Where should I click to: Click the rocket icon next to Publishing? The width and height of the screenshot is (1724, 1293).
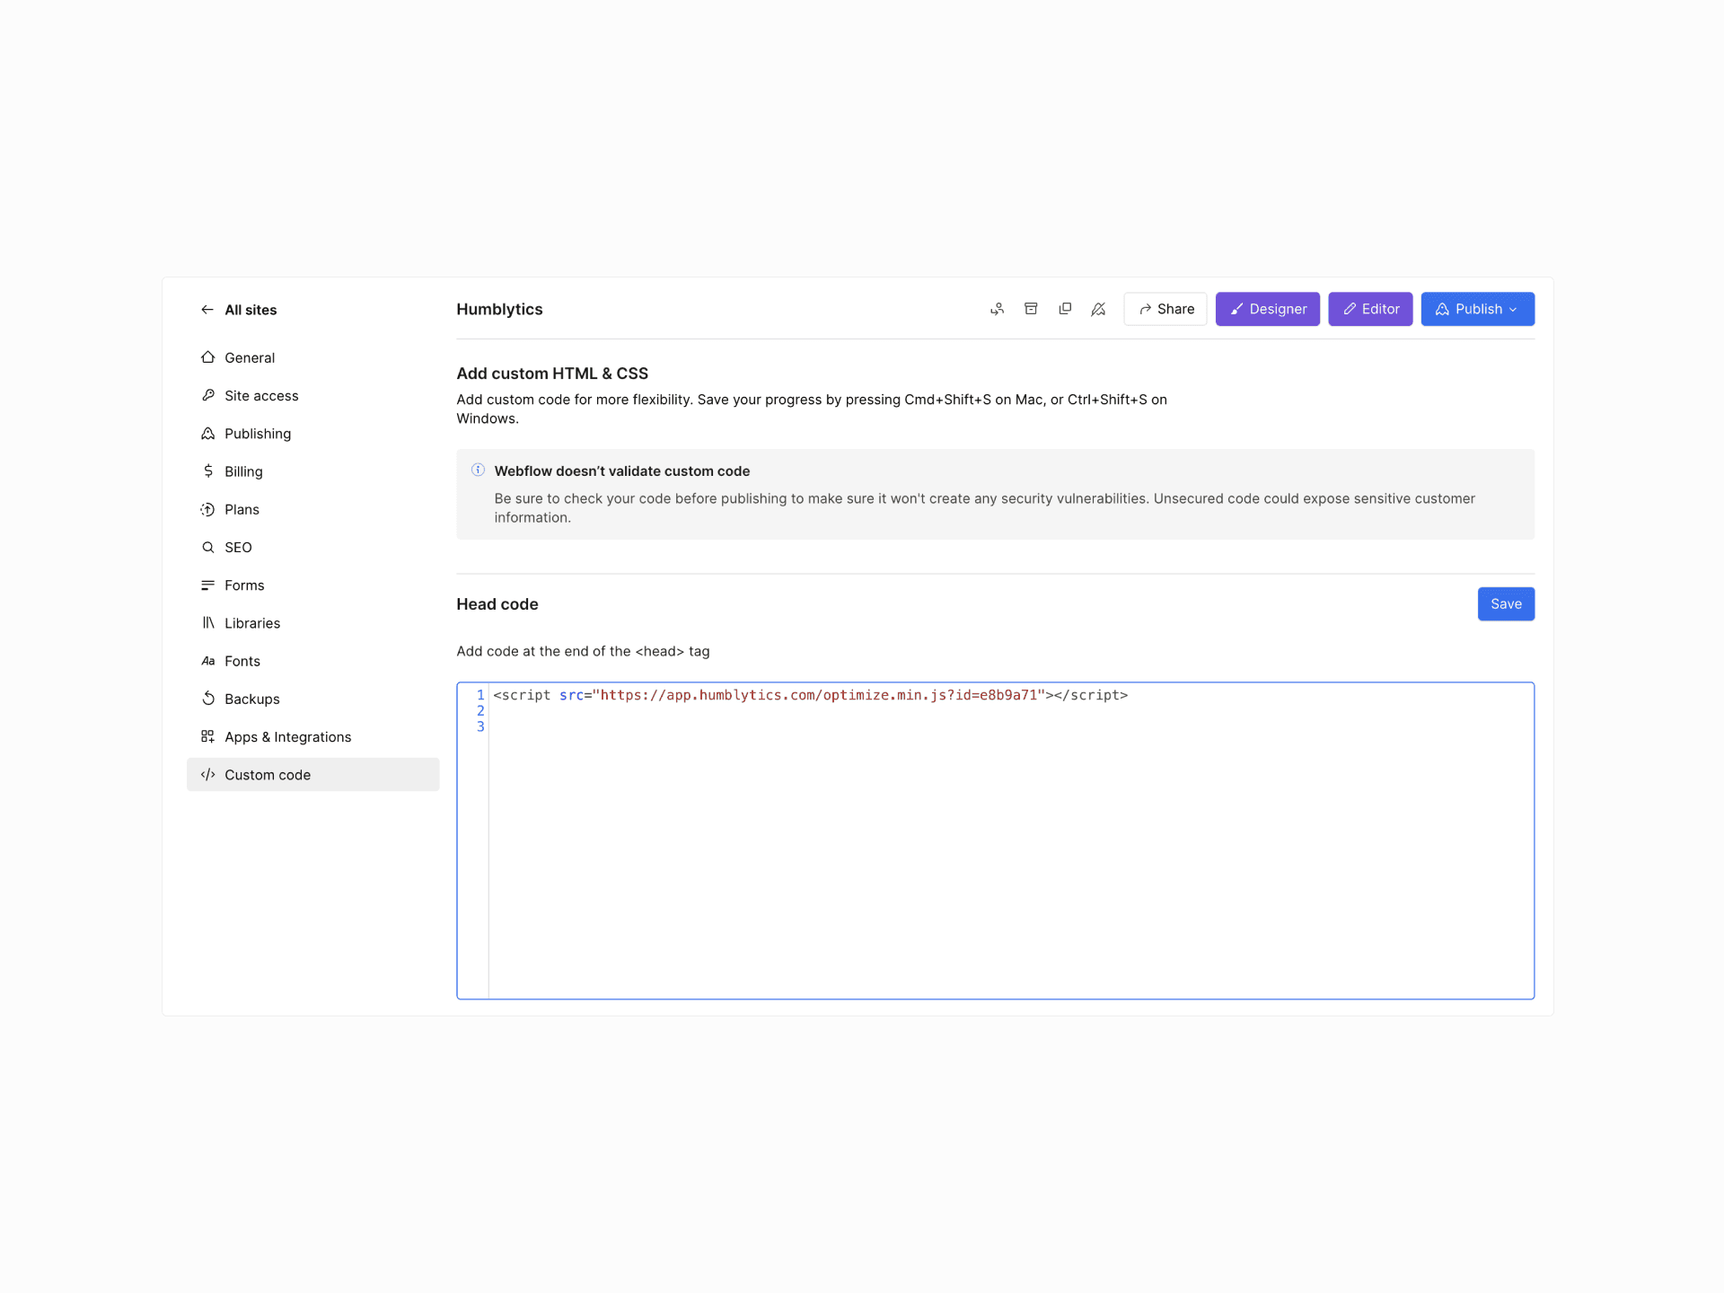point(208,434)
